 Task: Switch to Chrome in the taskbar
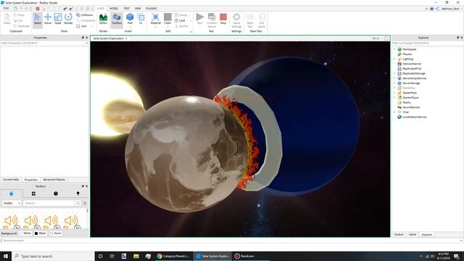174,256
